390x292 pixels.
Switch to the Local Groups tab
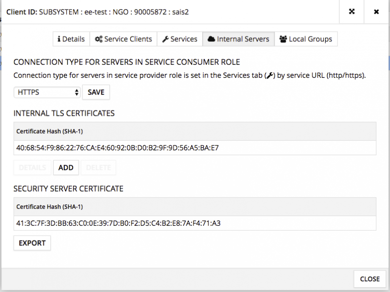(306, 39)
